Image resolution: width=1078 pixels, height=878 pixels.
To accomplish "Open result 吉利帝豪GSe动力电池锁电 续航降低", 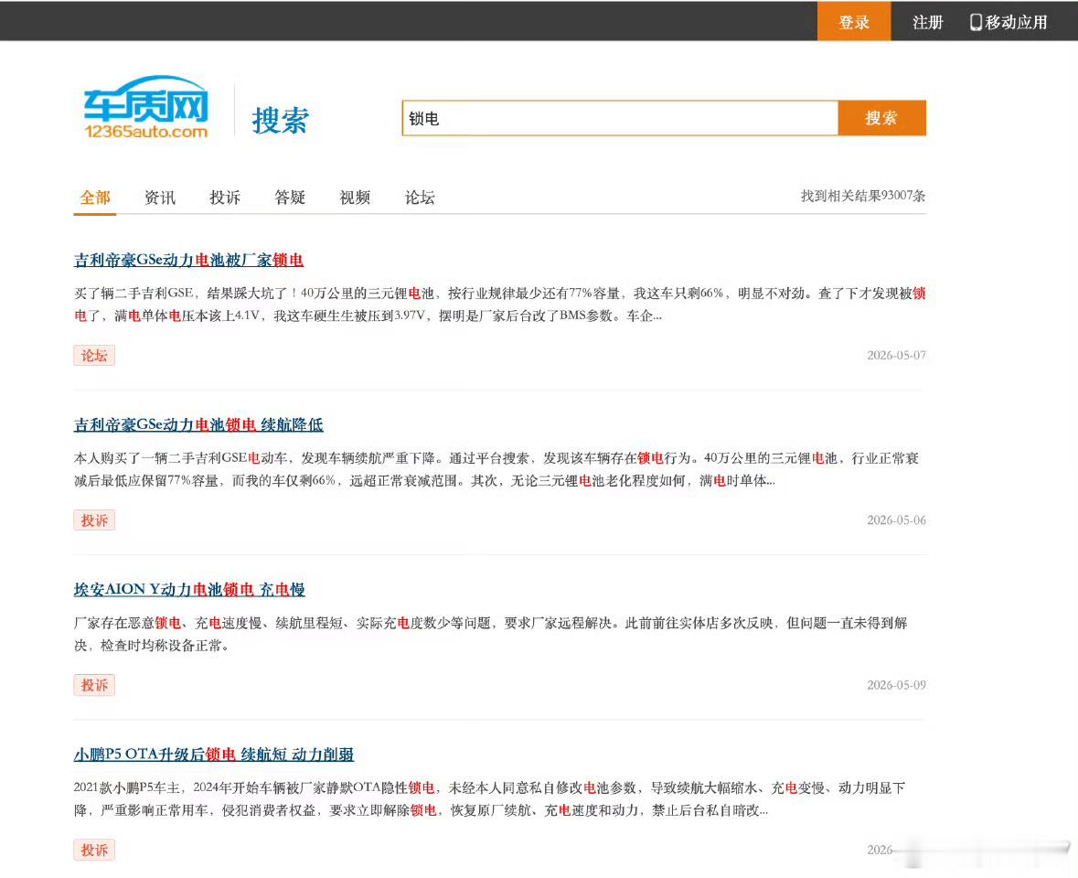I will (198, 425).
